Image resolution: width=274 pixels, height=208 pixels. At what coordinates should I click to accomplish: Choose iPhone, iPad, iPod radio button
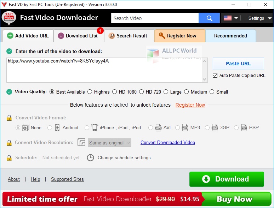point(87,127)
